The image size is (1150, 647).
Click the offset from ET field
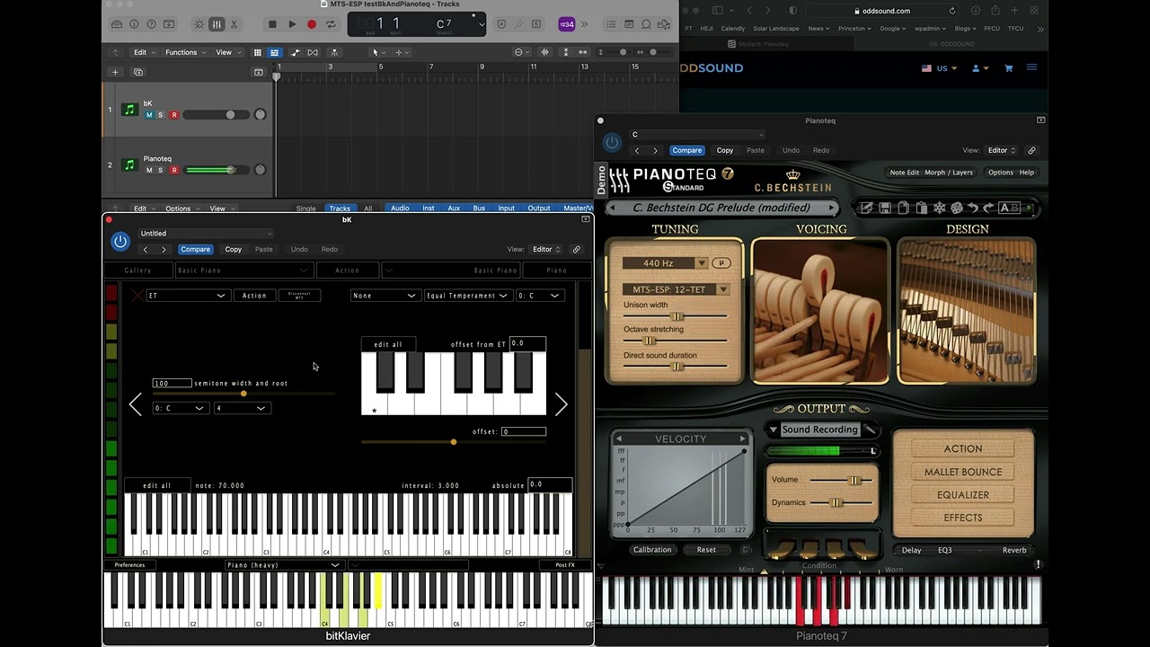coord(527,343)
